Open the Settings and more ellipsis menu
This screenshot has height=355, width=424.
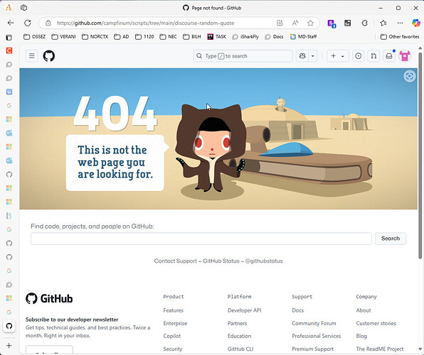coord(400,23)
